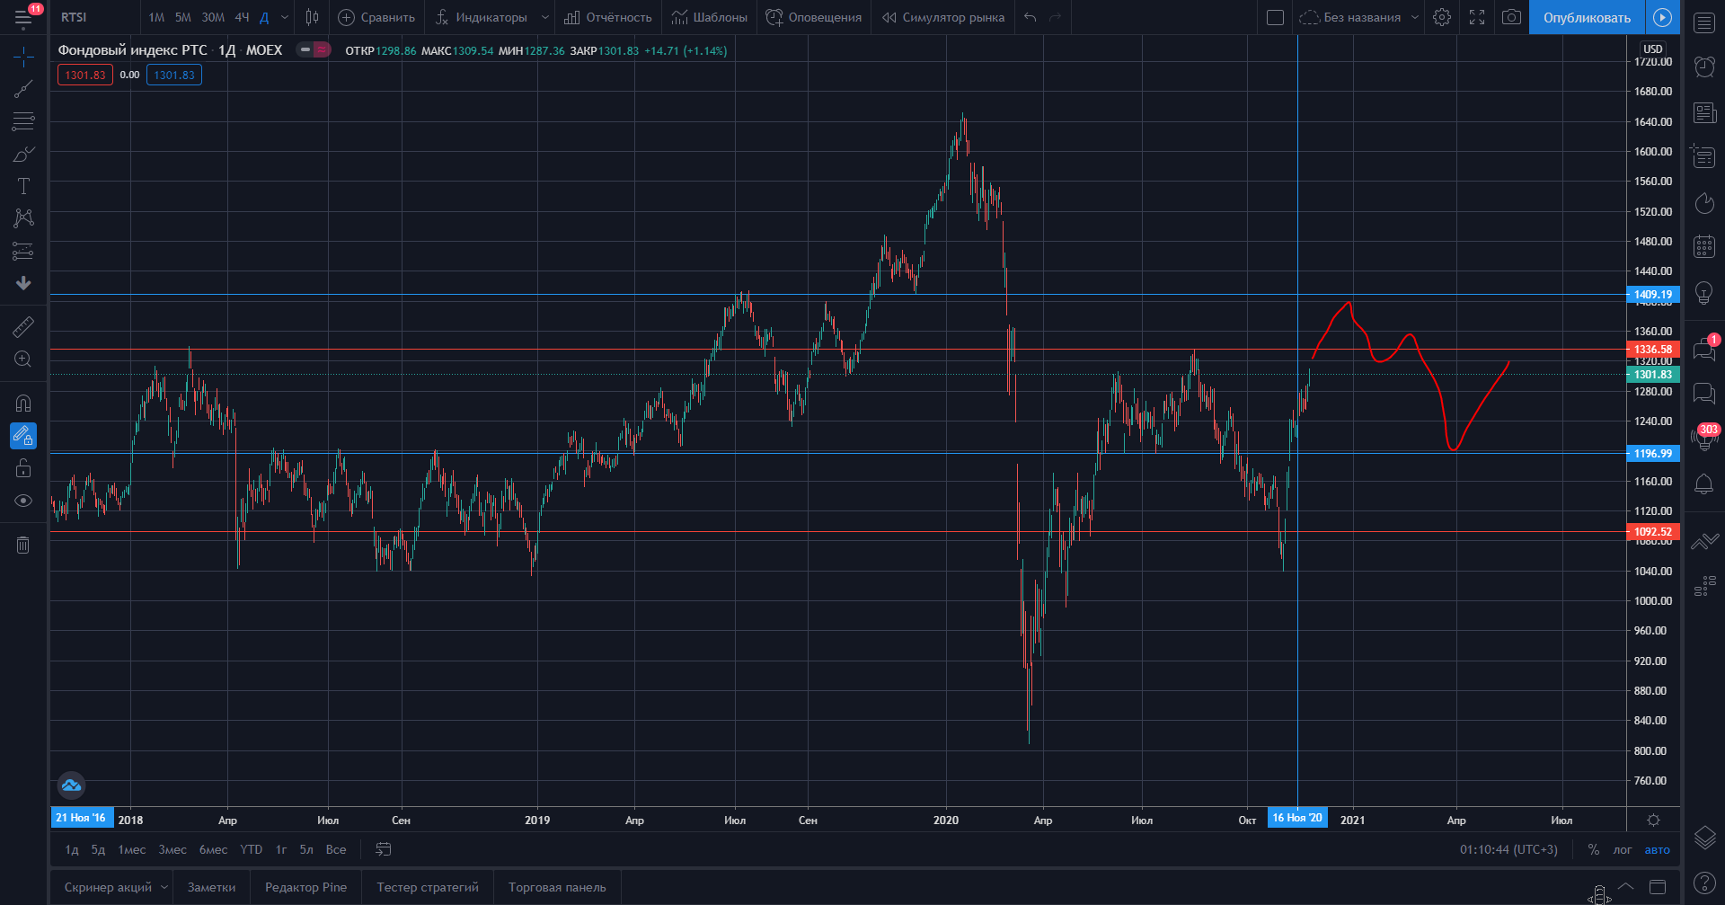The width and height of the screenshot is (1725, 905).
Task: Open the 'Без названия' layout dropdown
Action: tap(1414, 17)
